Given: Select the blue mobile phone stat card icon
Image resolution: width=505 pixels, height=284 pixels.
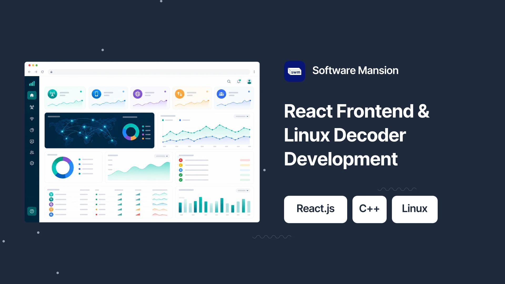Looking at the screenshot, I should tap(97, 94).
